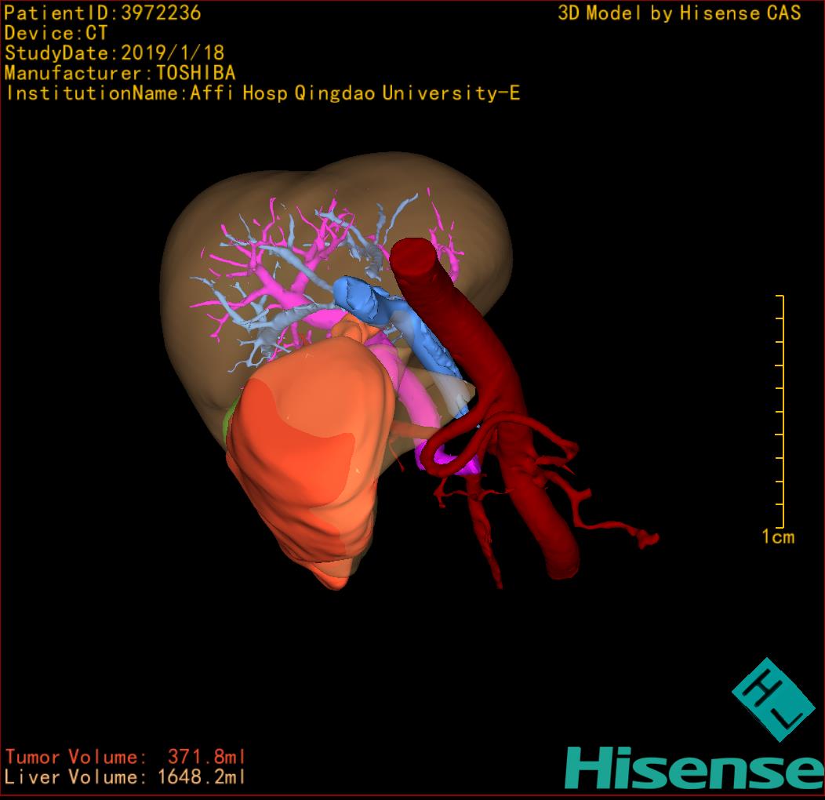
Task: Click the InstitutionName Affi Hosp Qingdao text
Action: [263, 93]
